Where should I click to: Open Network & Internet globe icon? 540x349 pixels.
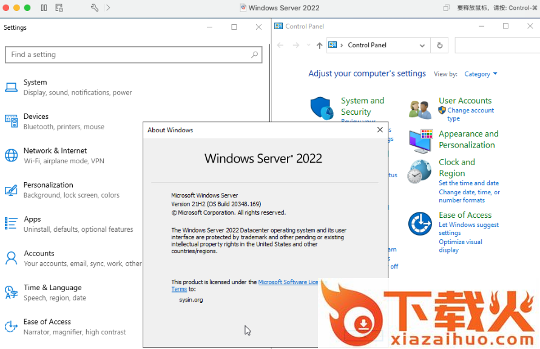point(11,155)
